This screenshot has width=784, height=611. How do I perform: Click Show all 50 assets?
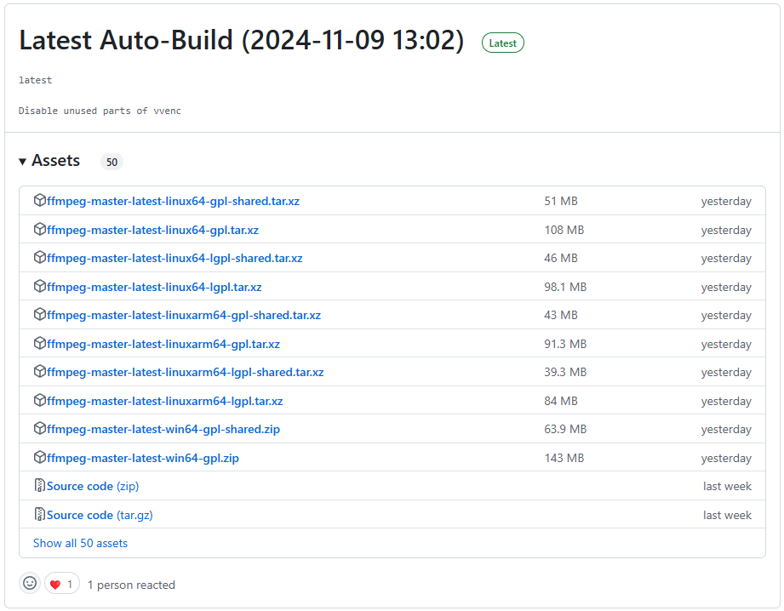[x=81, y=543]
